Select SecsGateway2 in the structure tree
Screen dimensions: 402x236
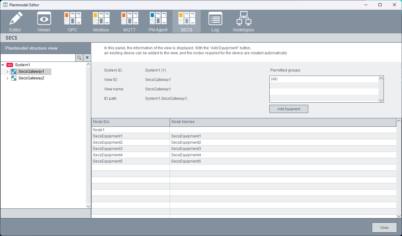pyautogui.click(x=31, y=78)
